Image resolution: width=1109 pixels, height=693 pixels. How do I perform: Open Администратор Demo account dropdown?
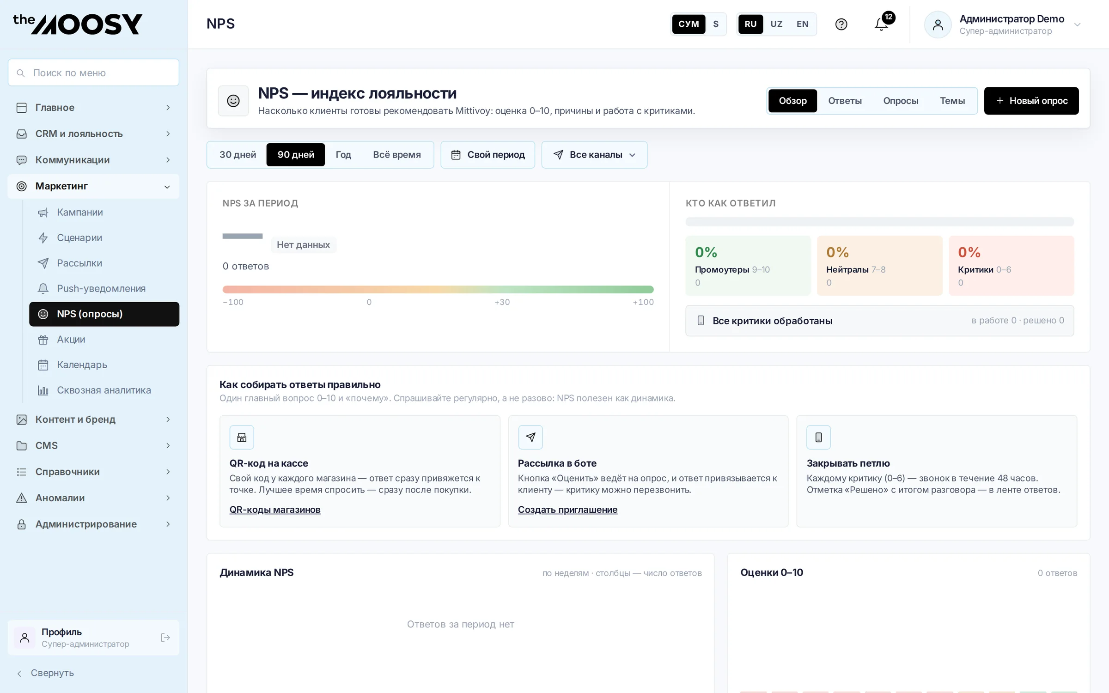click(1003, 24)
